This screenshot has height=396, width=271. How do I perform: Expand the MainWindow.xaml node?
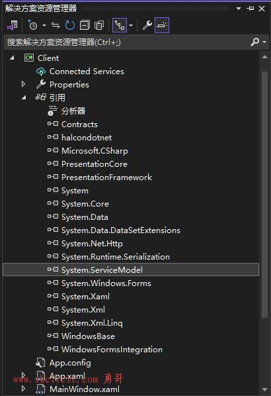pos(23,389)
